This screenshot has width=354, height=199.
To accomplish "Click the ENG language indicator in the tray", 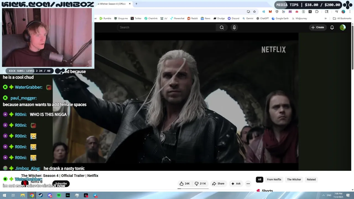I will tap(329, 195).
